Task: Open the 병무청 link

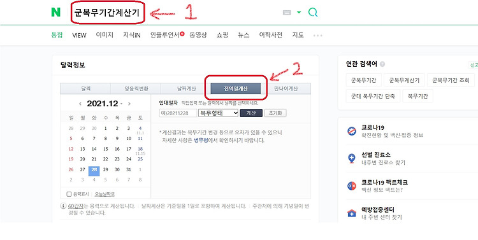Action: click(201, 141)
